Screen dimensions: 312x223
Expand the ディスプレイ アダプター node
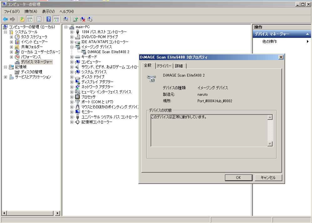pyautogui.click(x=72, y=82)
